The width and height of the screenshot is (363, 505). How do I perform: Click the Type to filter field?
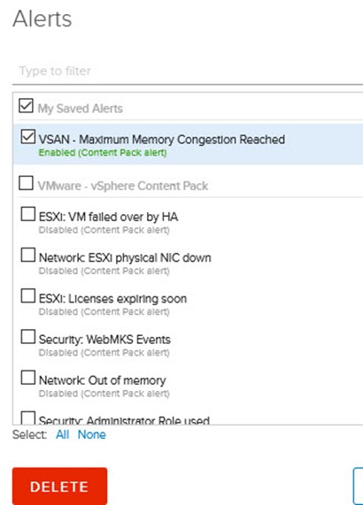[188, 71]
